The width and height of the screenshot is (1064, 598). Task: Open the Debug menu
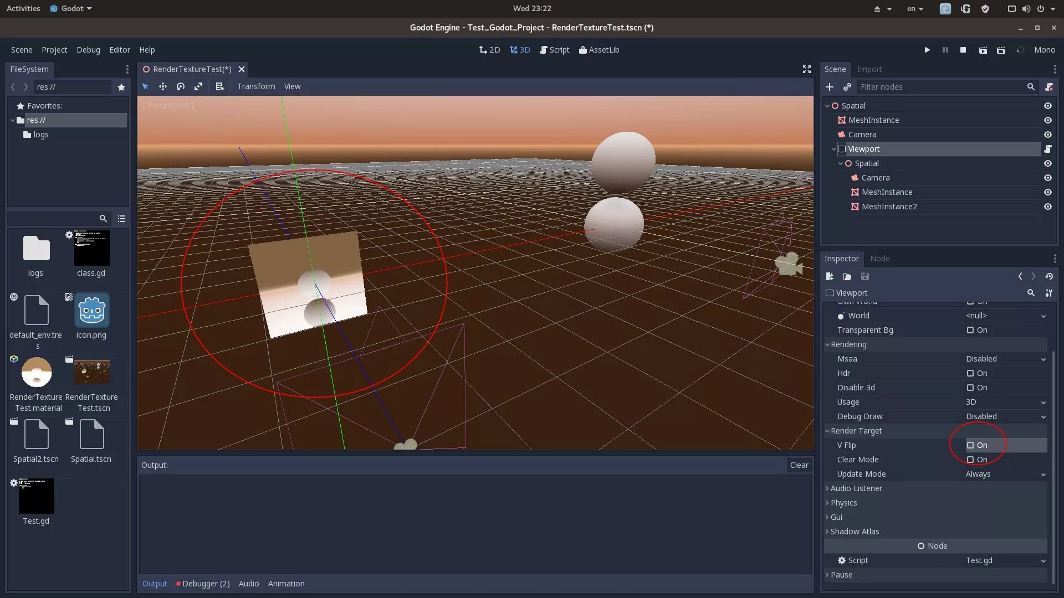pyautogui.click(x=88, y=50)
